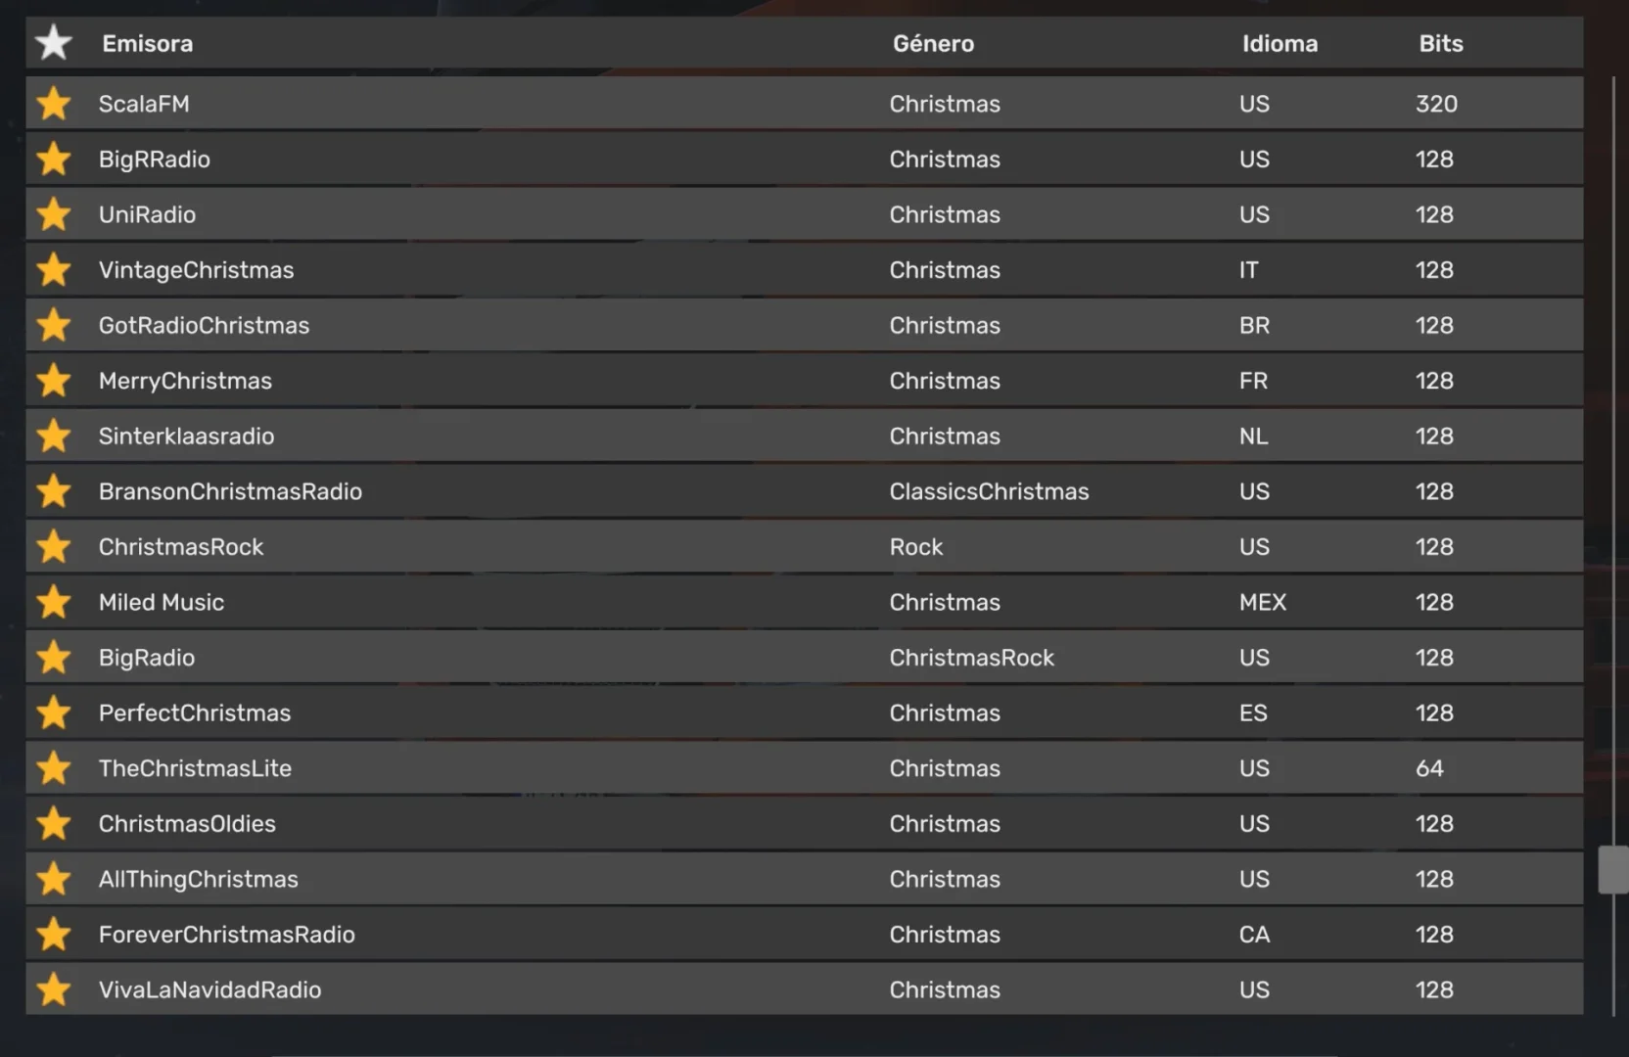This screenshot has height=1057, width=1629.
Task: Unfavorite the BigRRadio station star
Action: (54, 160)
